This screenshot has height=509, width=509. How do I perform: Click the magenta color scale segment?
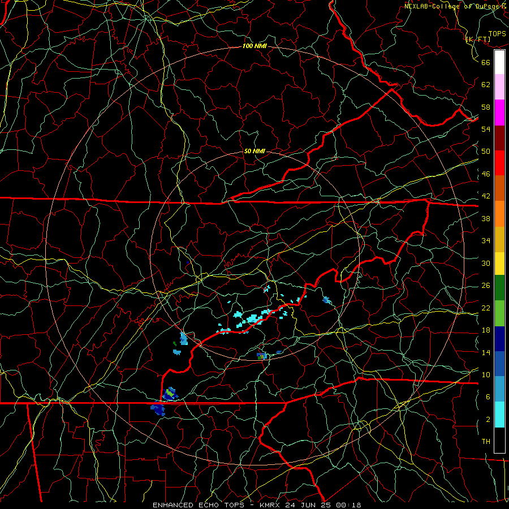click(499, 113)
